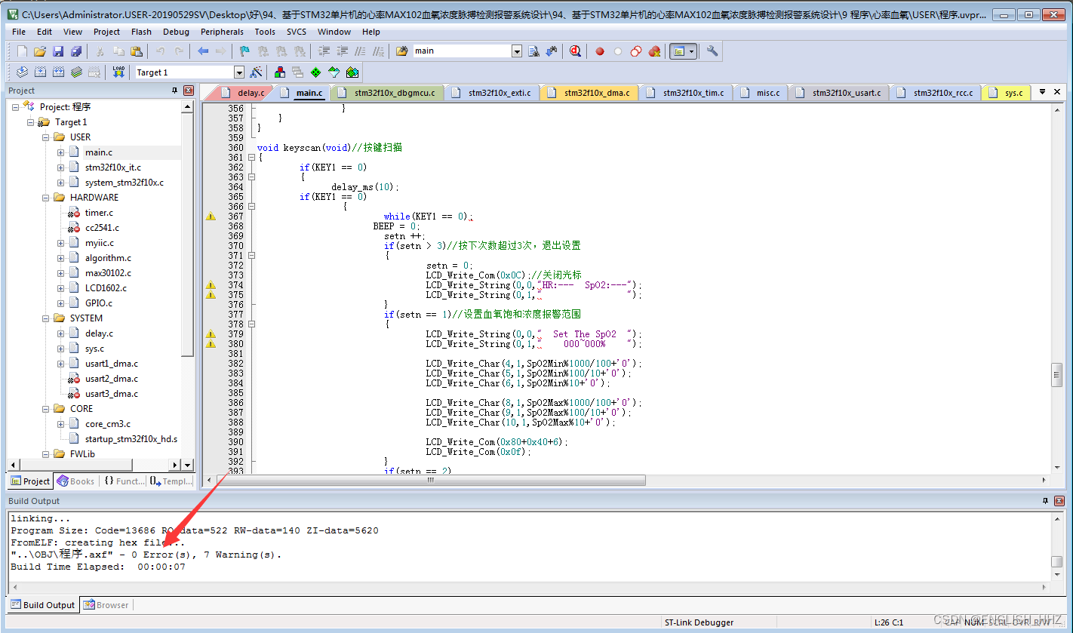This screenshot has width=1073, height=633.
Task: Save the current file with the floppy icon
Action: point(58,51)
